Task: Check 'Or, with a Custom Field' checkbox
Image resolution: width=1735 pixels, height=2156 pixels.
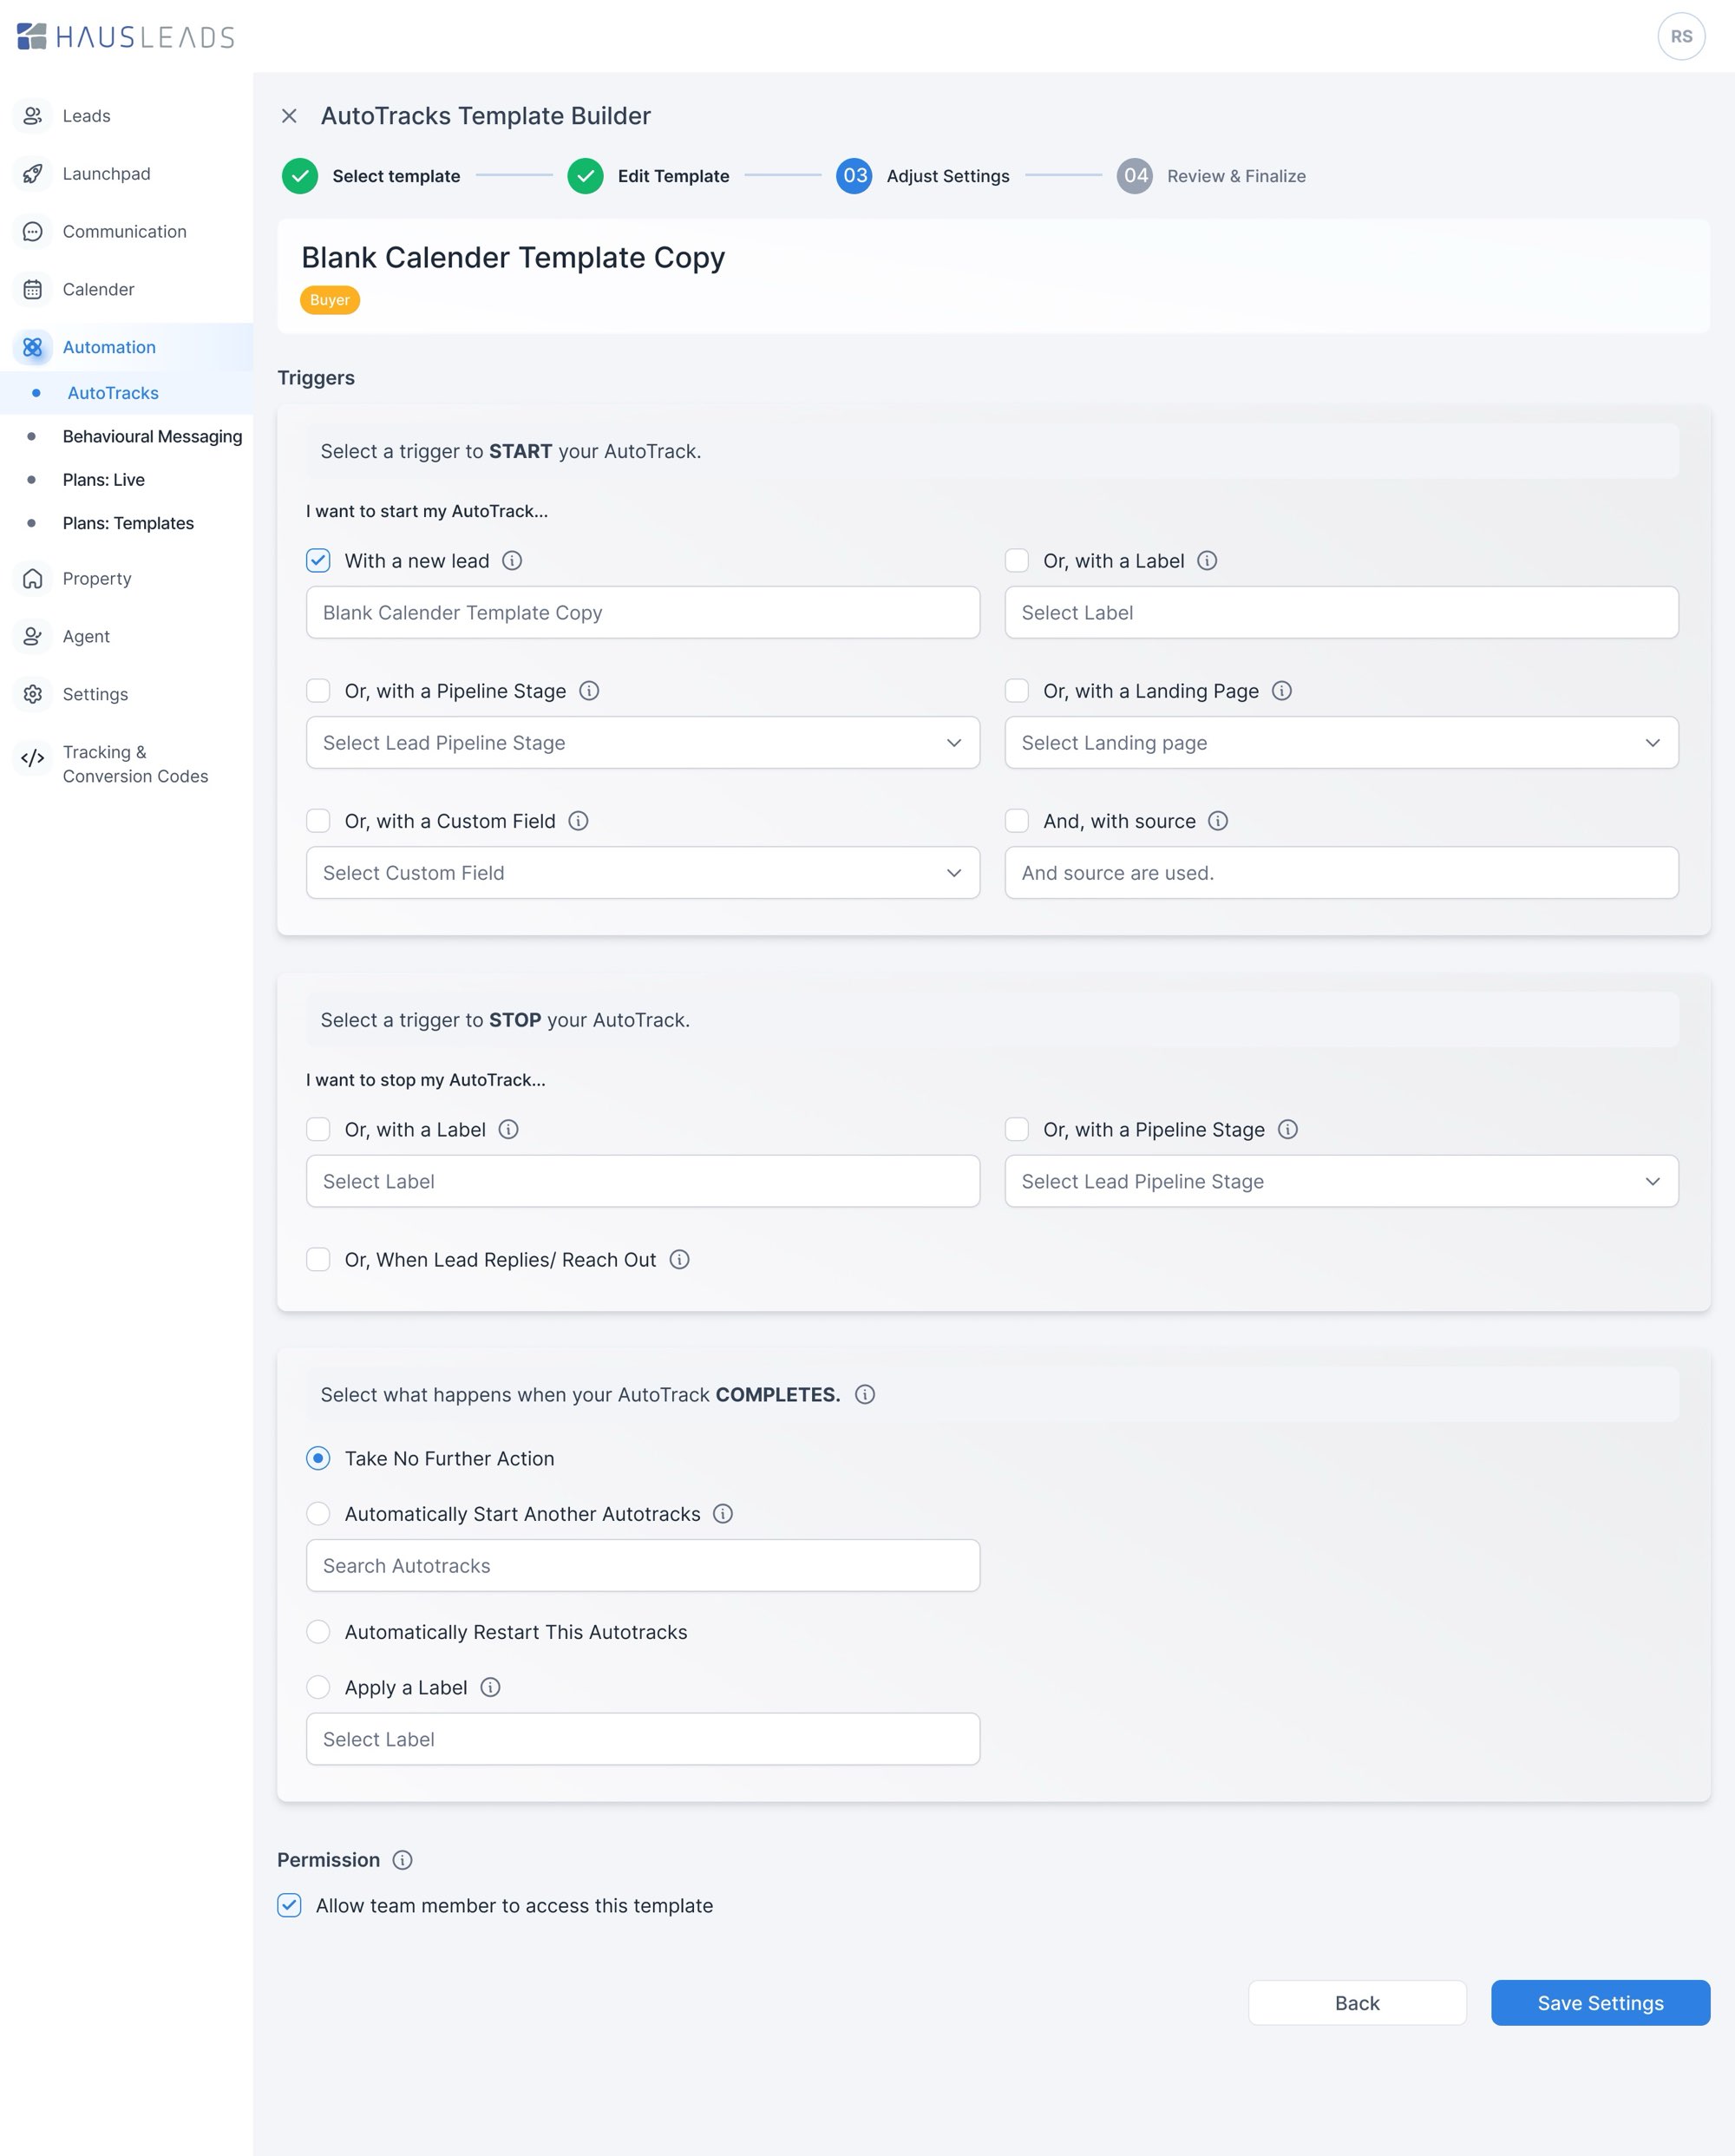Action: (318, 821)
